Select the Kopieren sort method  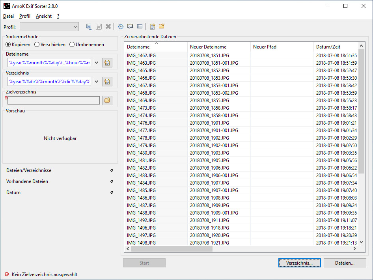(x=18, y=45)
